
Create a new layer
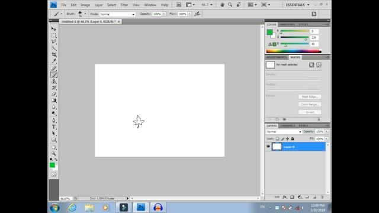tap(314, 197)
